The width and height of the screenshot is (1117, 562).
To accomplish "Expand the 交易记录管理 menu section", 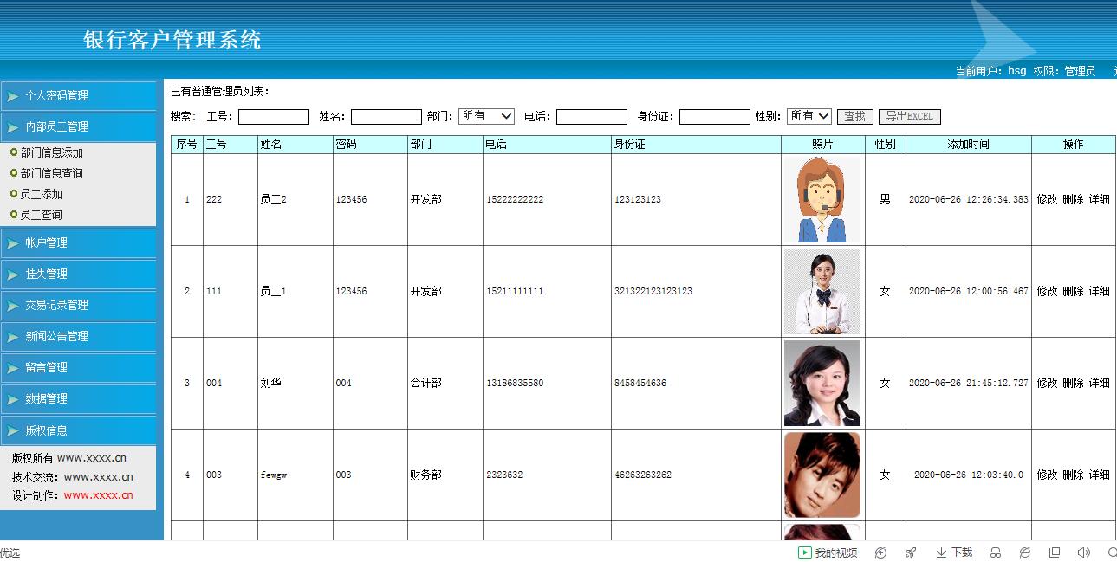I will point(78,305).
